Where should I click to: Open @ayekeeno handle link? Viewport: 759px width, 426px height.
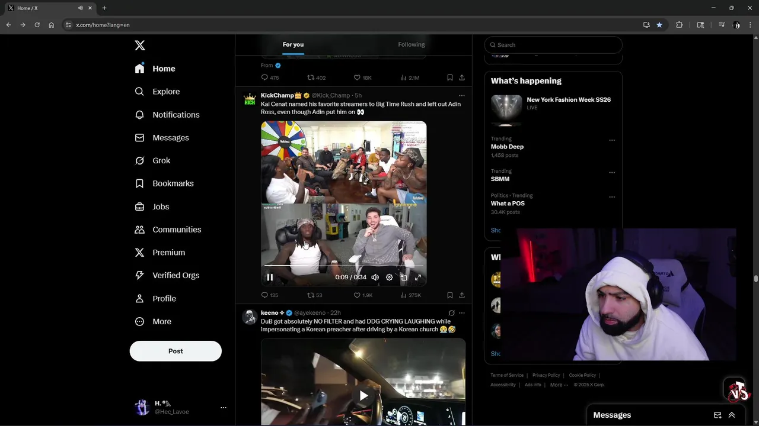click(x=310, y=313)
